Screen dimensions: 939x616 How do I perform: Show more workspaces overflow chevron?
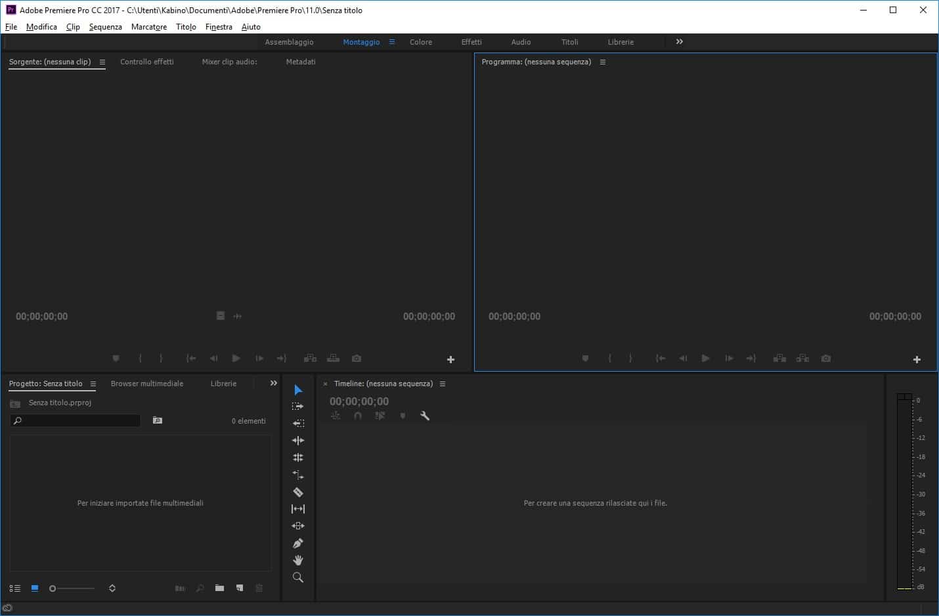tap(680, 41)
